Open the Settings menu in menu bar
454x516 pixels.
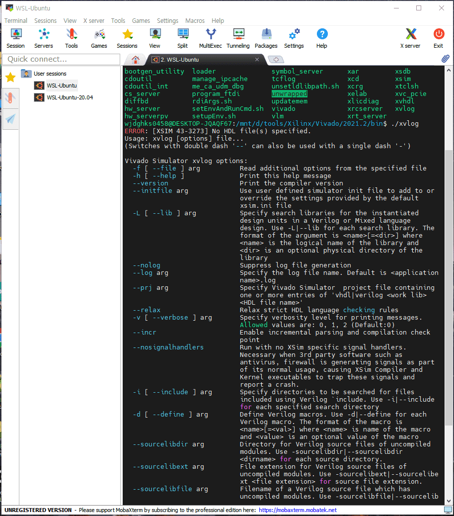(x=168, y=21)
